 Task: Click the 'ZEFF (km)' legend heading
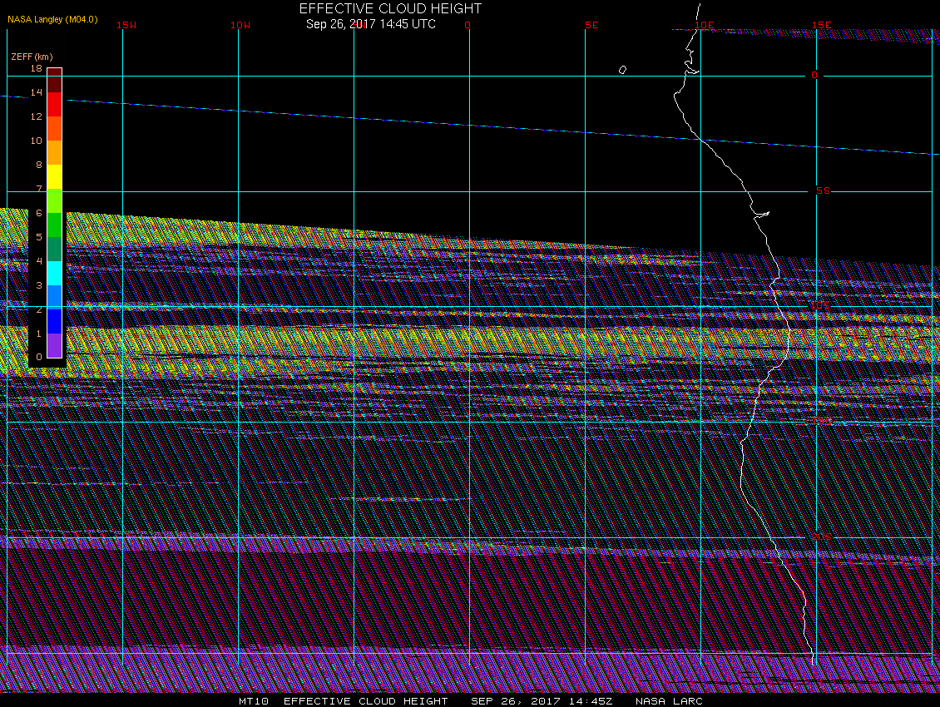point(32,57)
